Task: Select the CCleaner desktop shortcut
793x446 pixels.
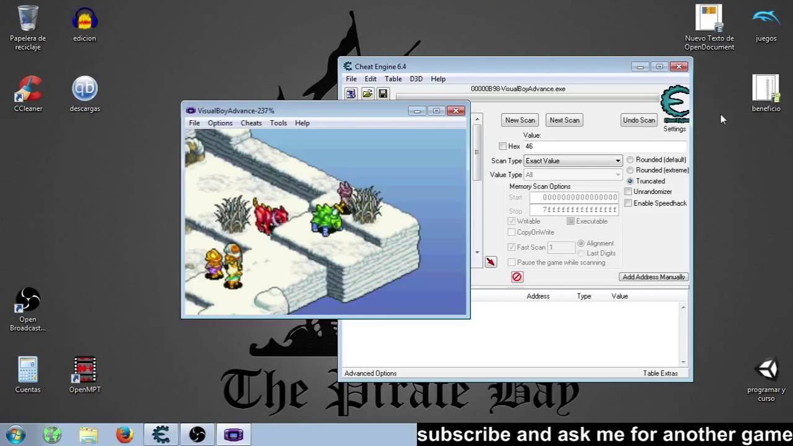Action: (x=28, y=94)
